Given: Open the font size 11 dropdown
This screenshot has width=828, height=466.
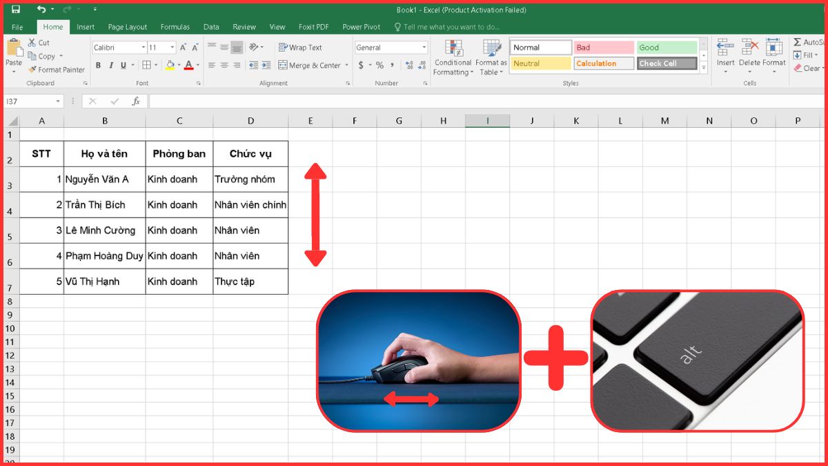Looking at the screenshot, I should tap(172, 48).
